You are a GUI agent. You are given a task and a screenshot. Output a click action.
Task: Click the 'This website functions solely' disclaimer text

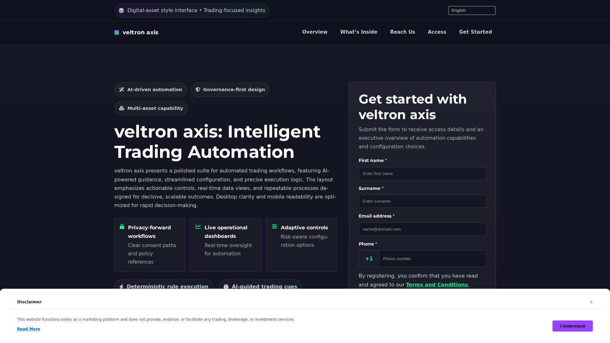(x=156, y=319)
